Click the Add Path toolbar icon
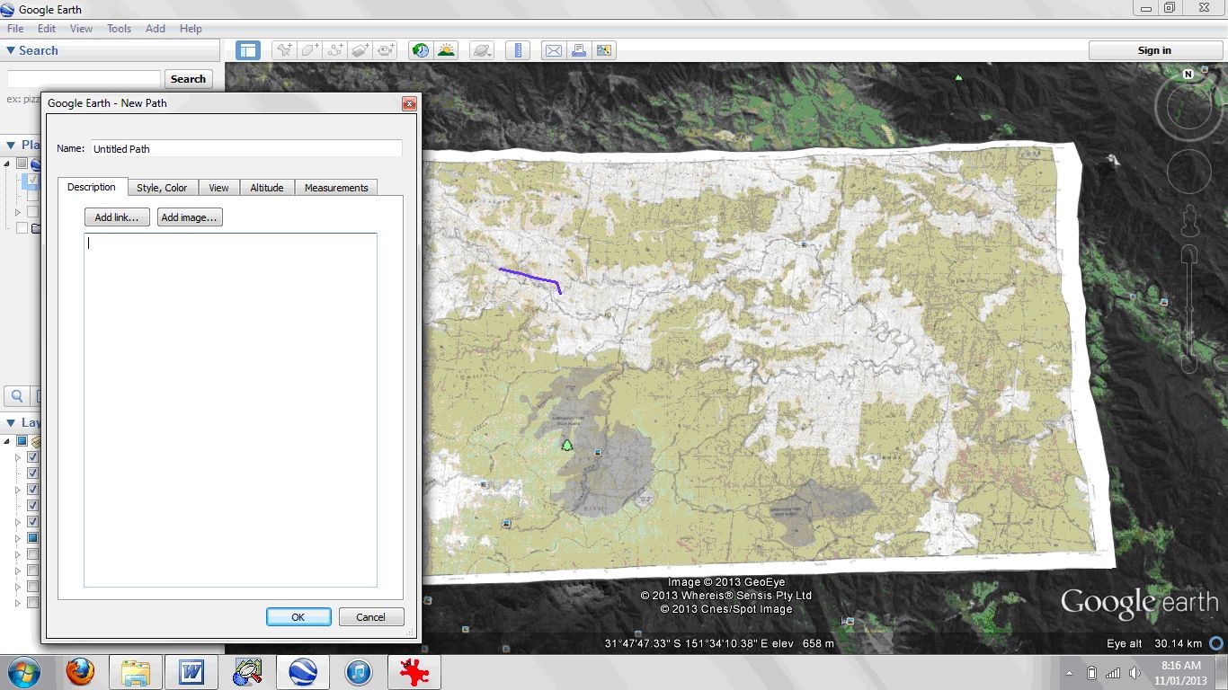The image size is (1228, 690). pos(335,50)
